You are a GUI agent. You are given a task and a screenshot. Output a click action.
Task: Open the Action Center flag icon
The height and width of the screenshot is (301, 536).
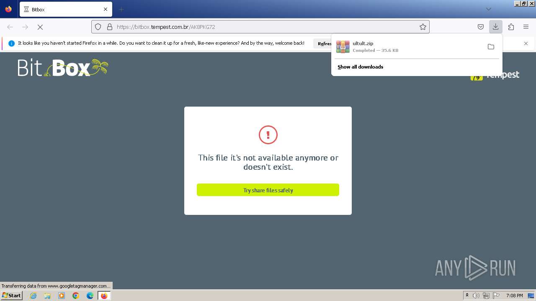click(496, 296)
